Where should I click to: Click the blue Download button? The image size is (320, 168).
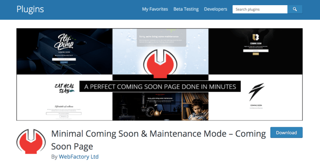(286, 132)
